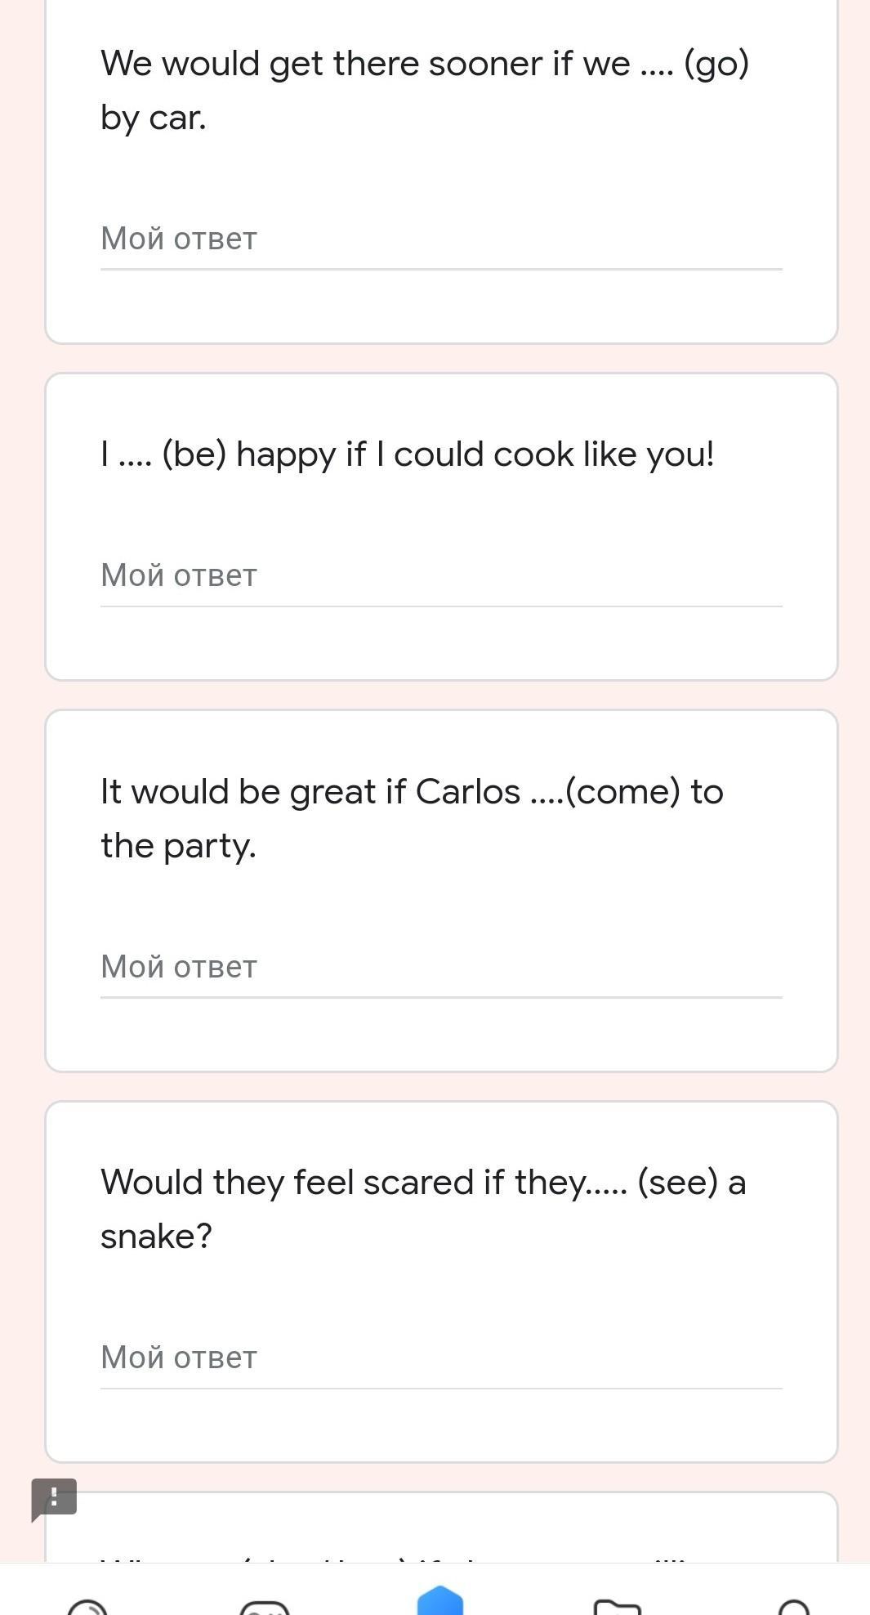The height and width of the screenshot is (1615, 870).
Task: Select answer field for the Carlos party question
Action: [x=441, y=968]
